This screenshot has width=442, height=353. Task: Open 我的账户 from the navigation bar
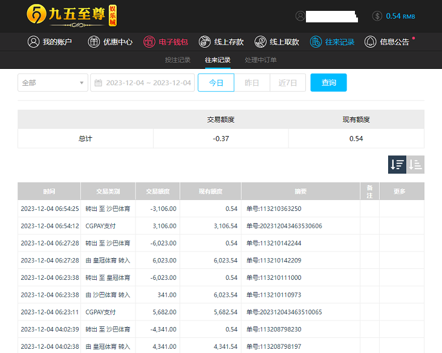click(x=50, y=42)
